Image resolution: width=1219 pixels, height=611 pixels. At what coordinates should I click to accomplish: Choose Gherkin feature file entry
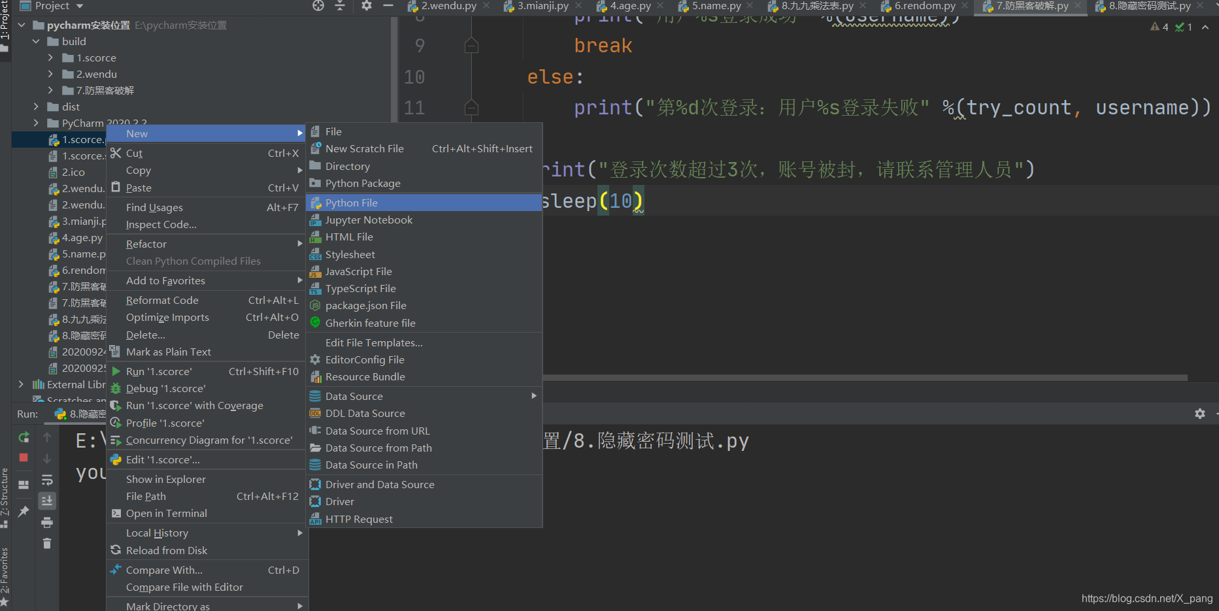[424, 323]
